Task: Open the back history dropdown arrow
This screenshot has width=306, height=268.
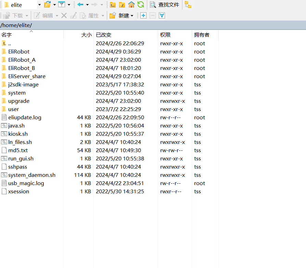Action: click(x=87, y=5)
